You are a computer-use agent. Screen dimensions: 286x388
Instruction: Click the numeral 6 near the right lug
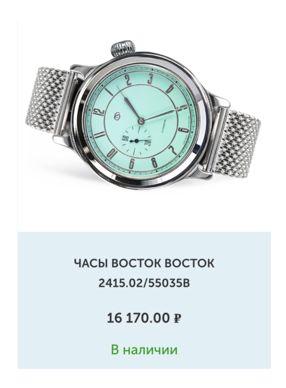pyautogui.click(x=182, y=130)
